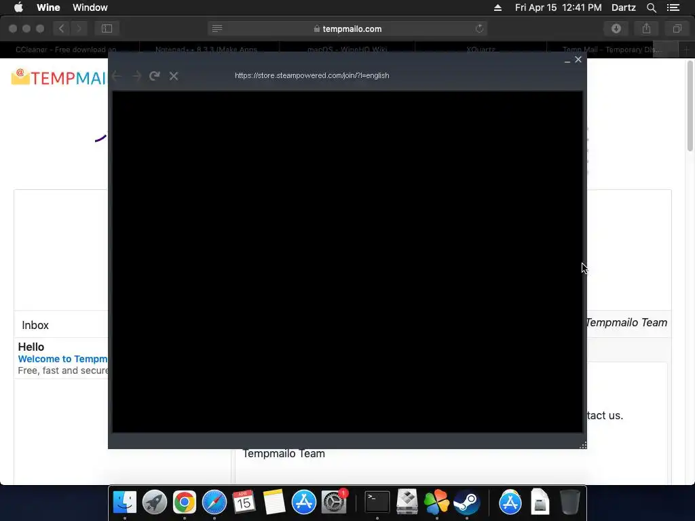
Task: Minimize the Steam browser window
Action: 567,60
